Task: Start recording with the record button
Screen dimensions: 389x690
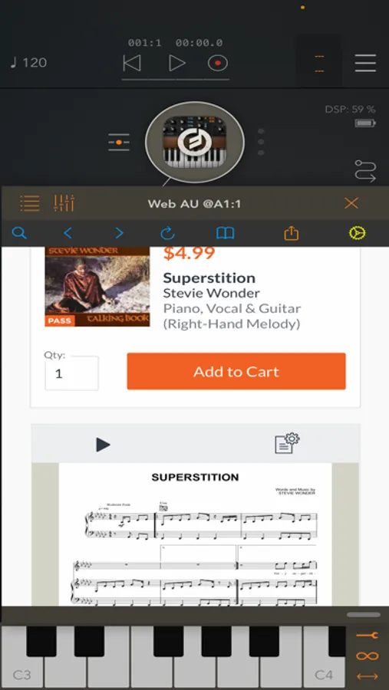Action: [218, 63]
